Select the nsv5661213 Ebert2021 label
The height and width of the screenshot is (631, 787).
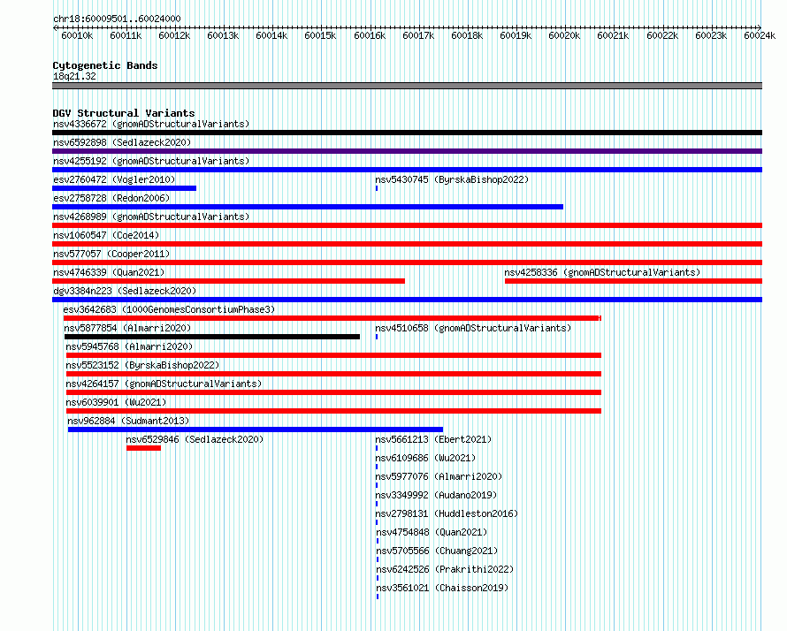click(433, 439)
